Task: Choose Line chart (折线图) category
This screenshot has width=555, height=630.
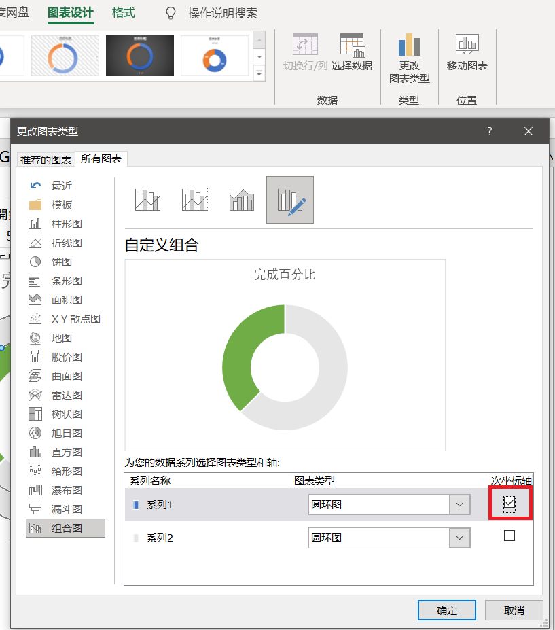Action: [65, 243]
